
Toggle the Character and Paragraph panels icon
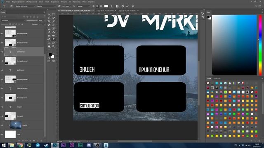pos(117,6)
